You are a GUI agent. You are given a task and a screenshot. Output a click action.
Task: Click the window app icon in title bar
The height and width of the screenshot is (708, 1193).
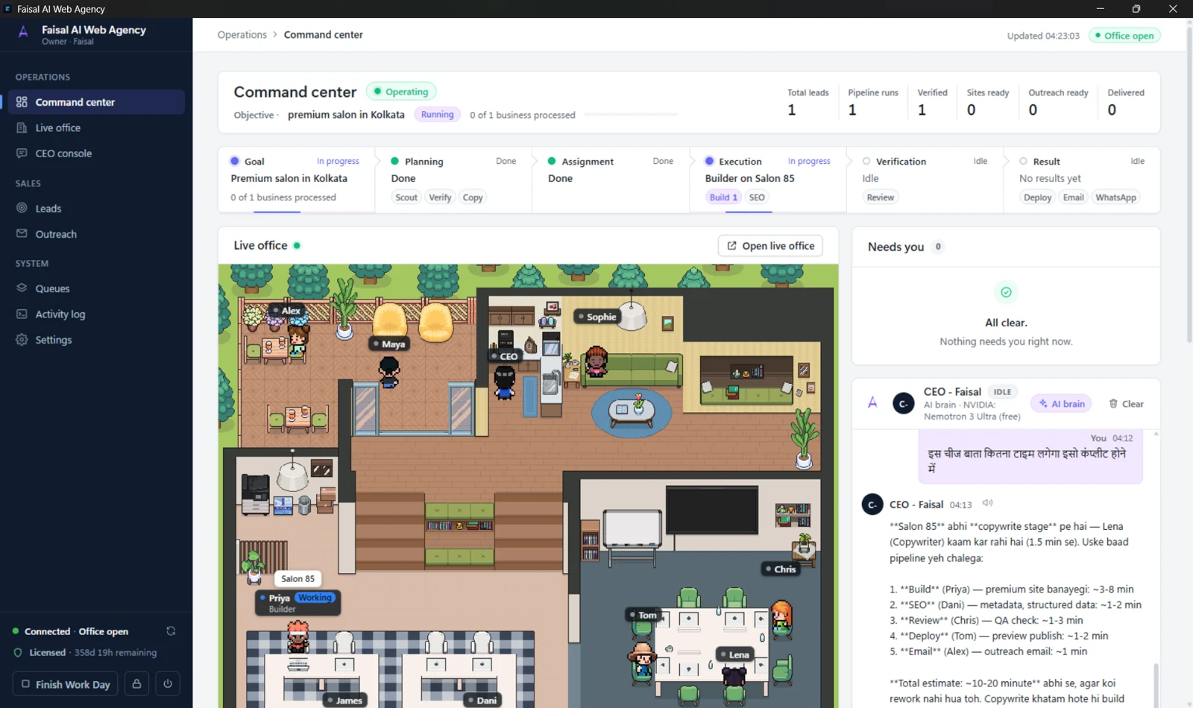click(x=7, y=9)
